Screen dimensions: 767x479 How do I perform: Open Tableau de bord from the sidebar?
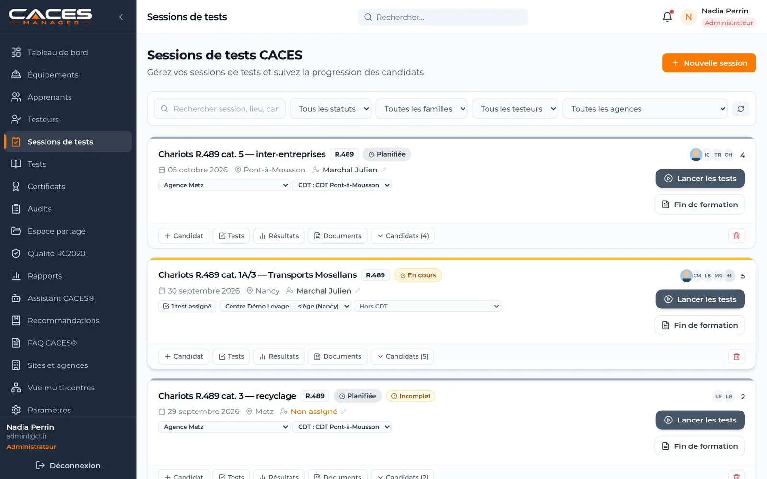[x=68, y=52]
